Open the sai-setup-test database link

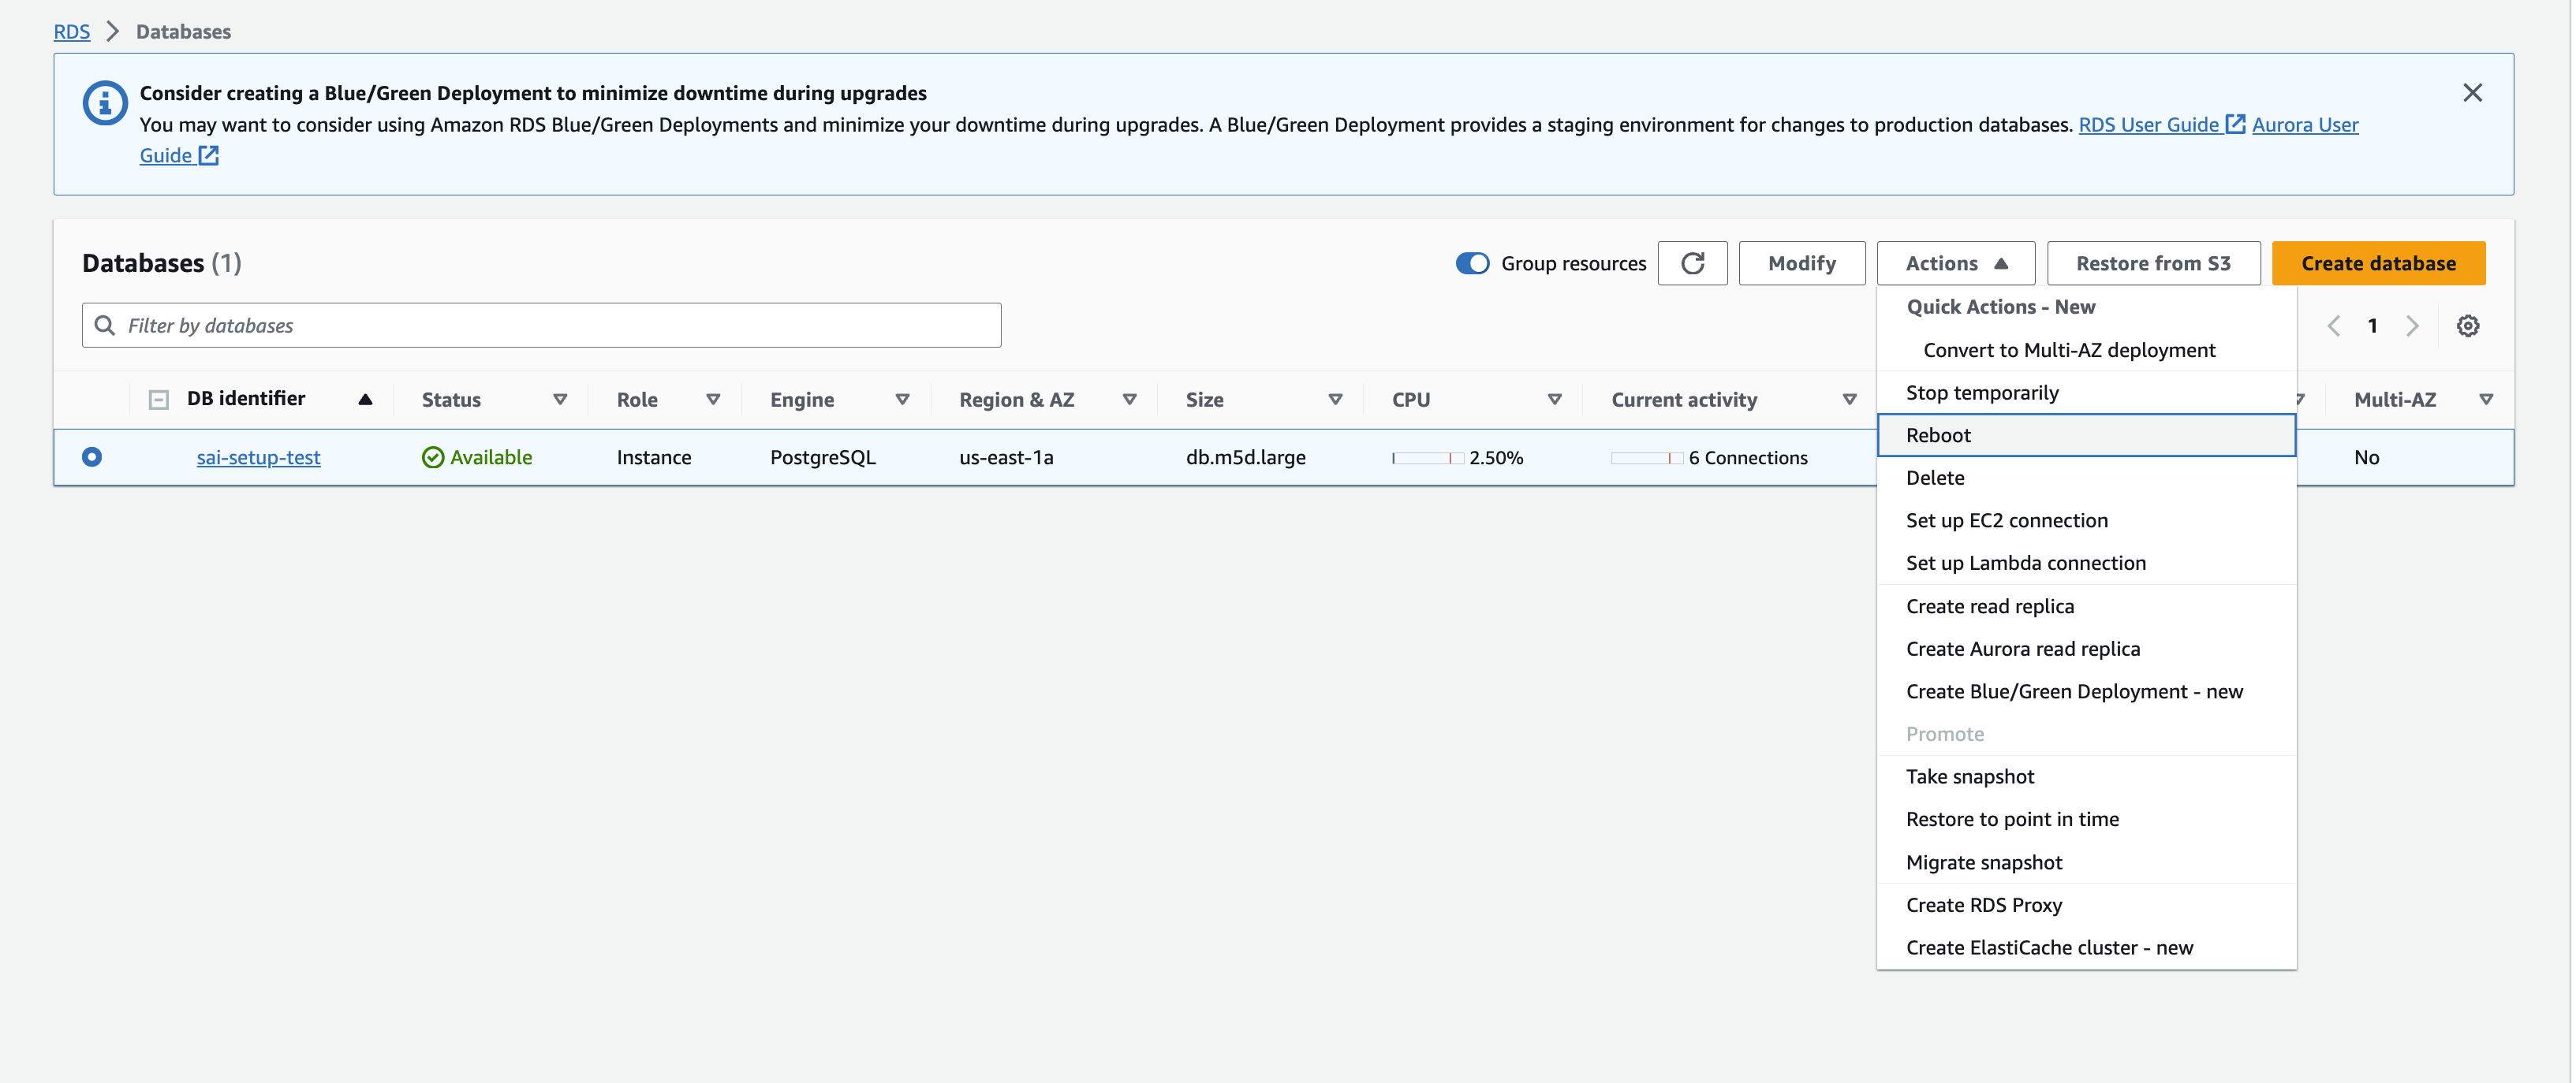pos(258,458)
